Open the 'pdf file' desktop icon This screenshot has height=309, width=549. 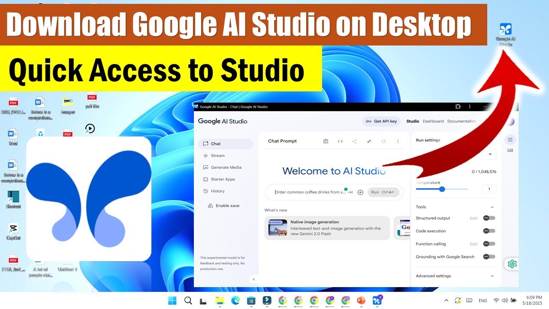coord(92,100)
